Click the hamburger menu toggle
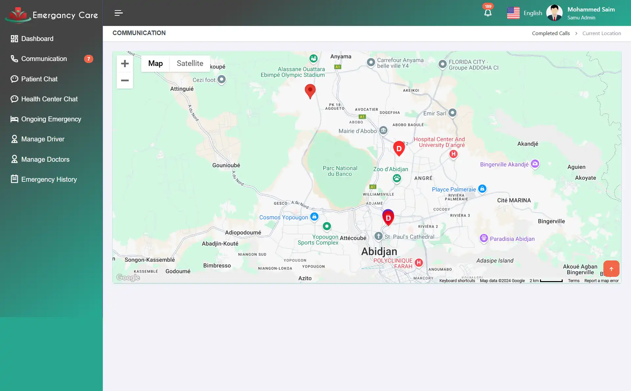This screenshot has width=631, height=391. pos(118,13)
